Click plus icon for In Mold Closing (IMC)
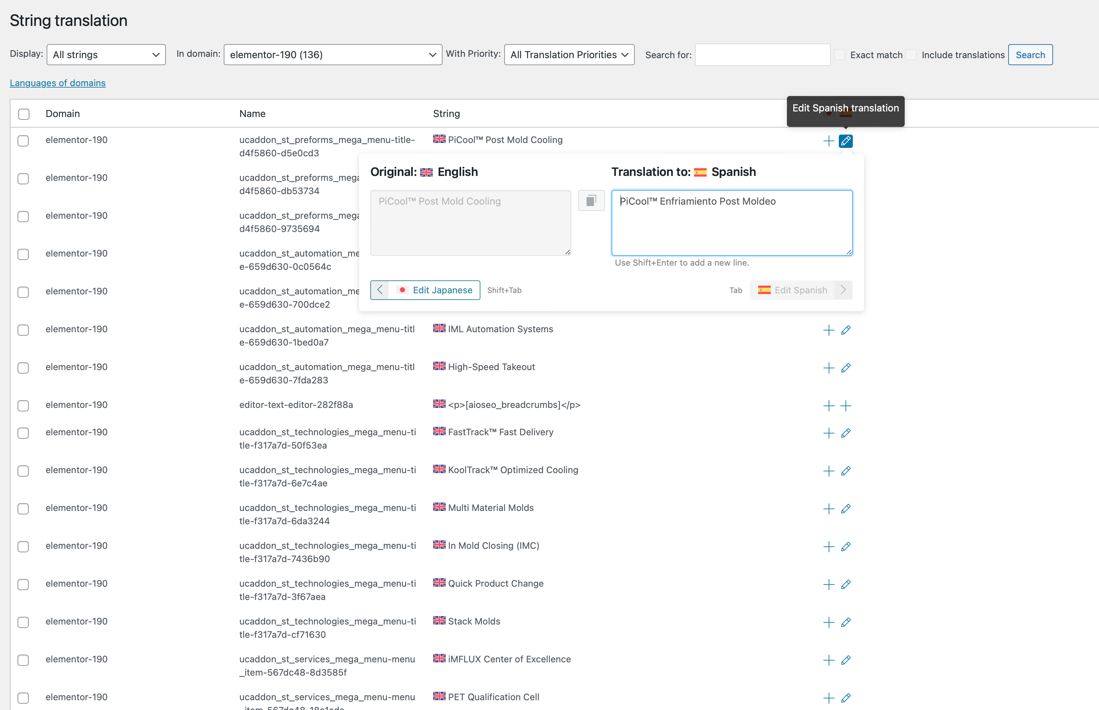Viewport: 1099px width, 710px height. (x=829, y=546)
